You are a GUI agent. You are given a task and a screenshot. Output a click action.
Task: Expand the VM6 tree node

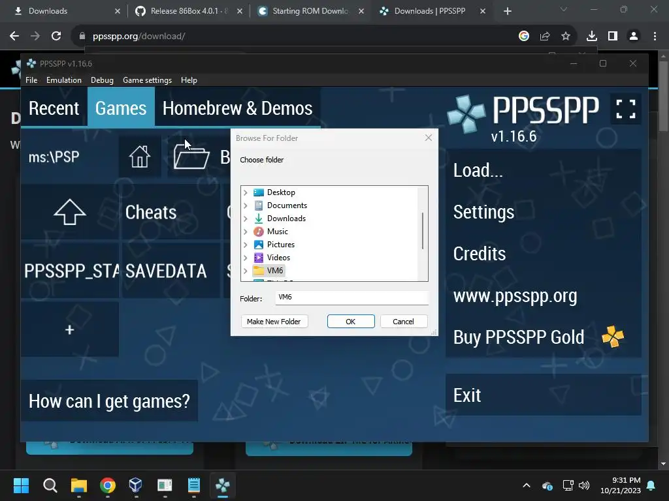pyautogui.click(x=246, y=271)
